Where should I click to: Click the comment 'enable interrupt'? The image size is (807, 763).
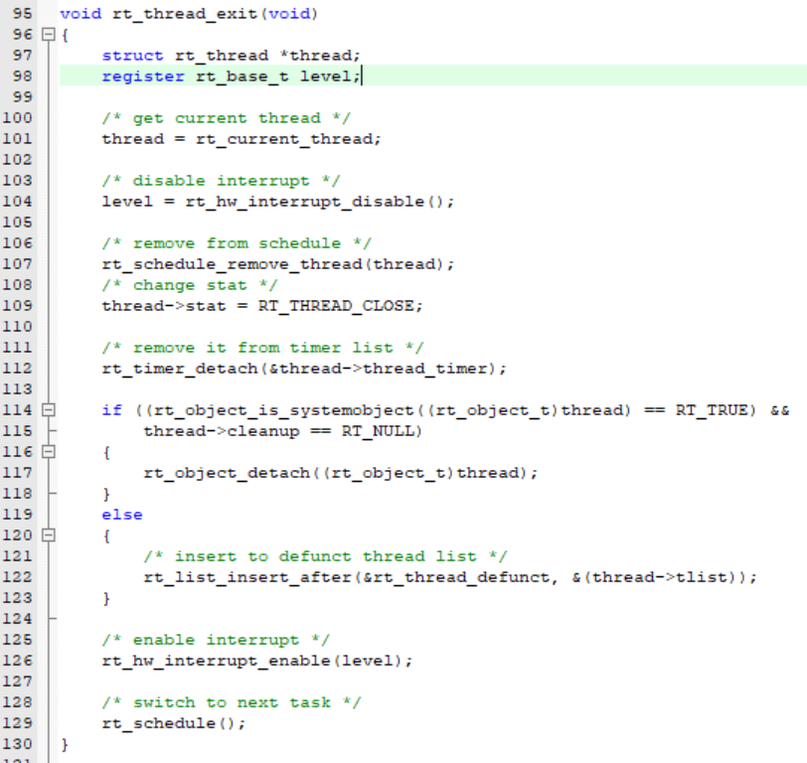(x=217, y=640)
